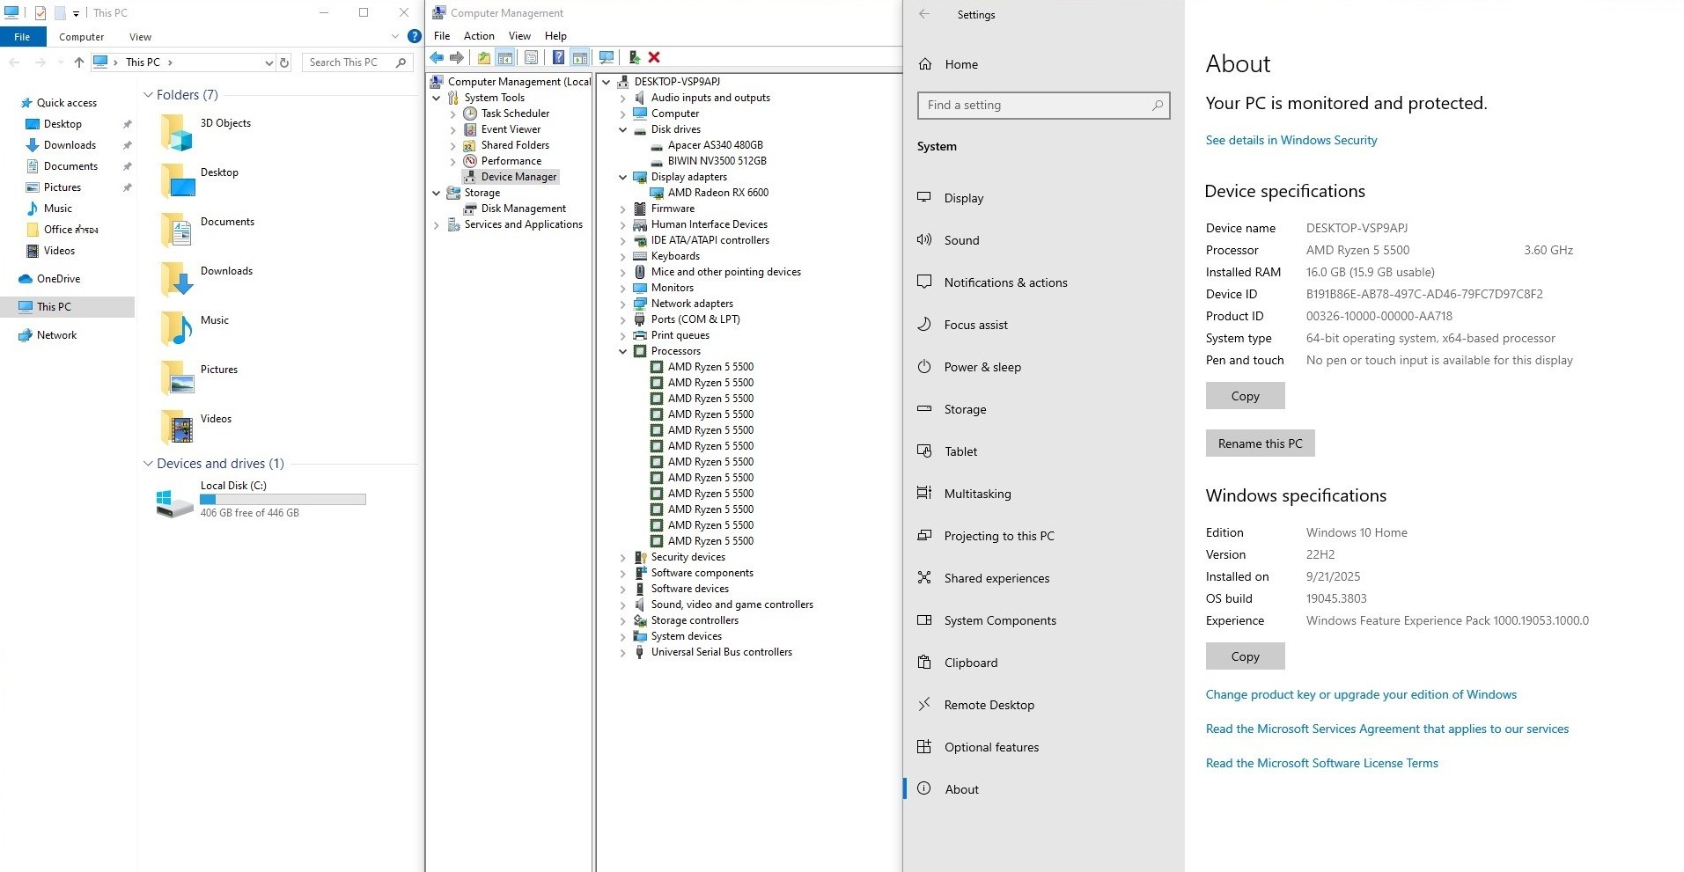Open the Action menu in Computer Management
Image resolution: width=1684 pixels, height=872 pixels.
pyautogui.click(x=479, y=36)
